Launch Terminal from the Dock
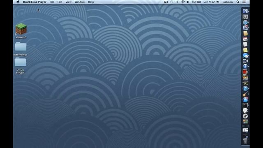Image resolution: width=263 pixels, height=148 pixels. (245, 105)
